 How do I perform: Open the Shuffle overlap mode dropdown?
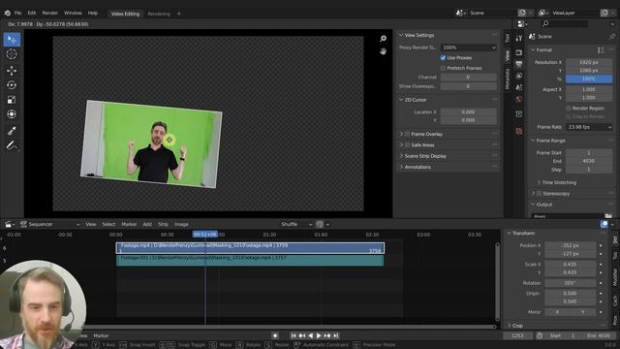[295, 224]
